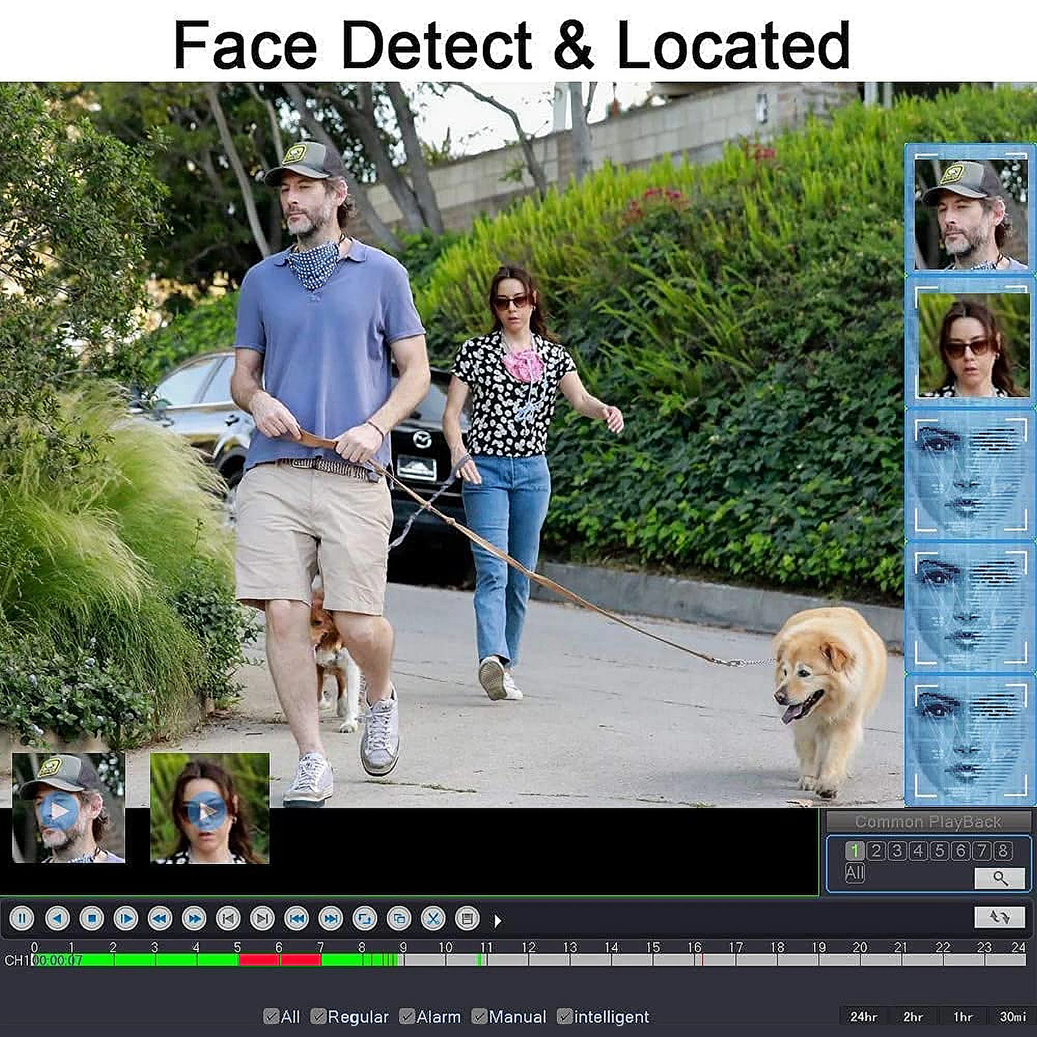
Task: Pause the playback
Action: [x=22, y=918]
